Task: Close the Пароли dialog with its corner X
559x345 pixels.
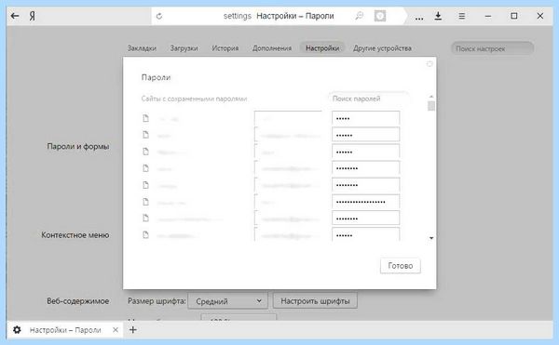Action: pos(429,63)
